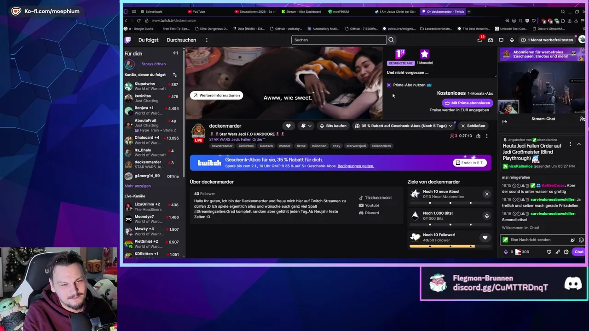Click the purple Chat send button
This screenshot has width=589, height=331.
click(579, 252)
